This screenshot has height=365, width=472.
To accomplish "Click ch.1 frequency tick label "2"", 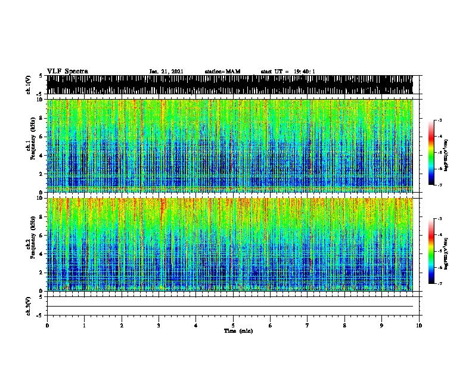I will pos(42,174).
